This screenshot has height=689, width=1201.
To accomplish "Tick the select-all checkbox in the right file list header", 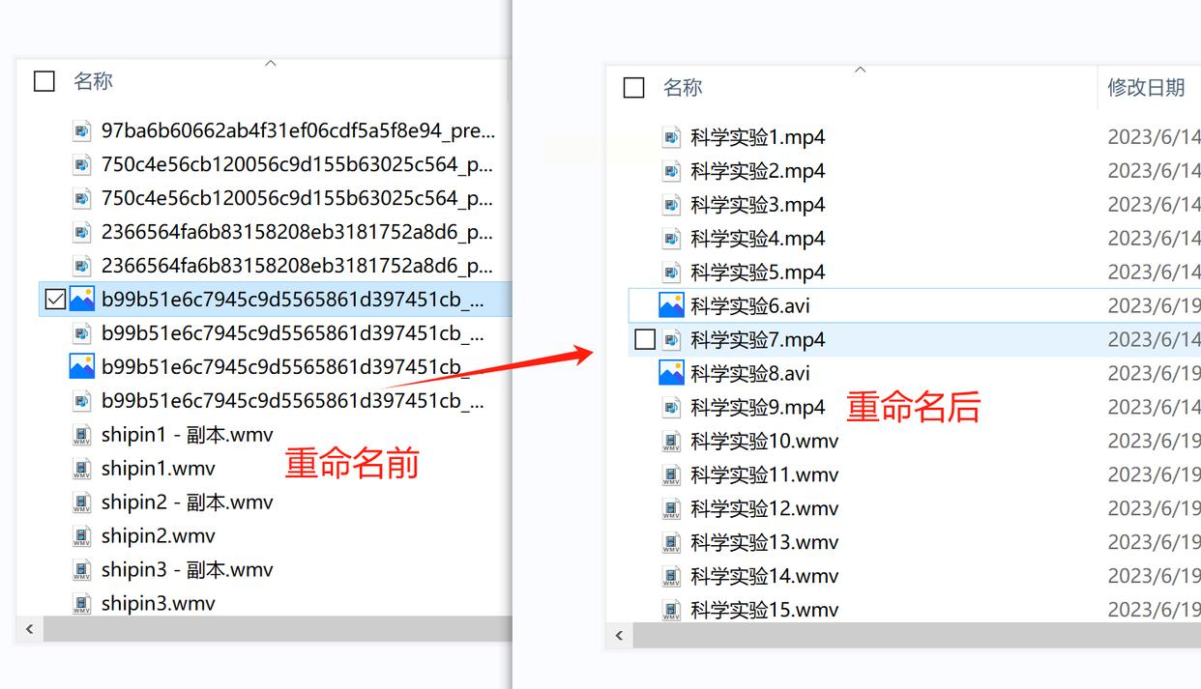I will 634,88.
